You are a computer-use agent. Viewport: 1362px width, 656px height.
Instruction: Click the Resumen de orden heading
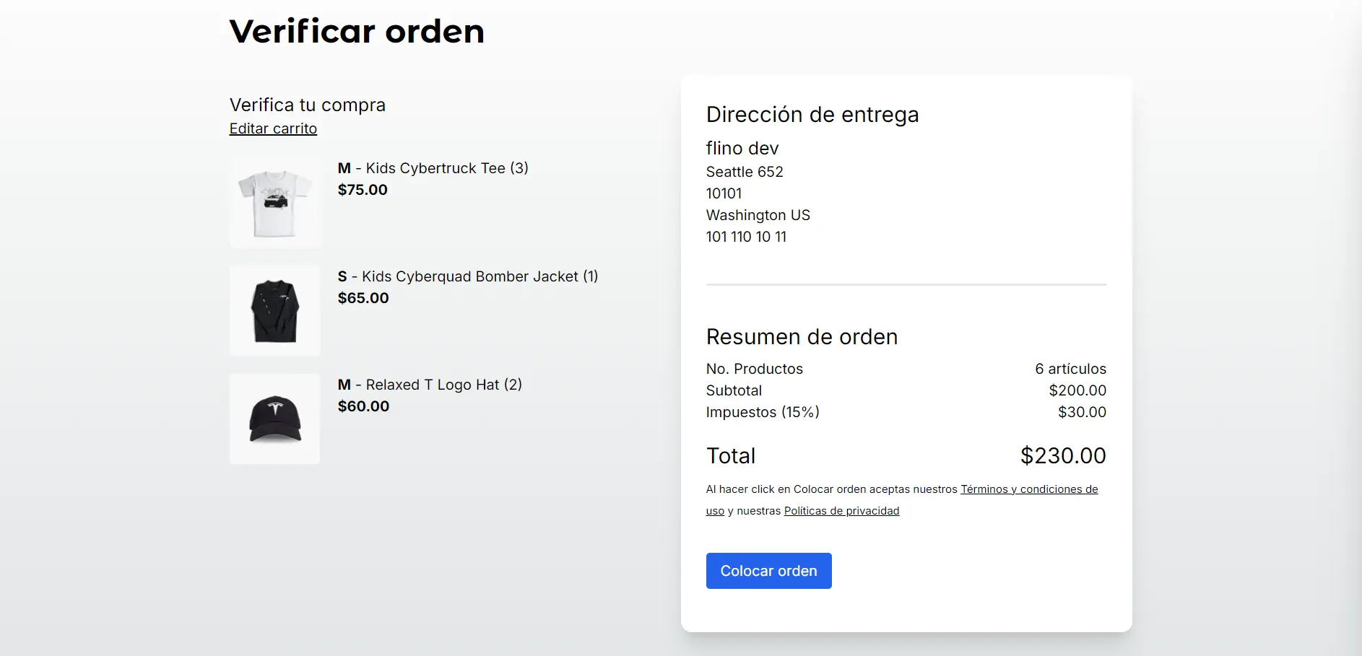tap(802, 337)
